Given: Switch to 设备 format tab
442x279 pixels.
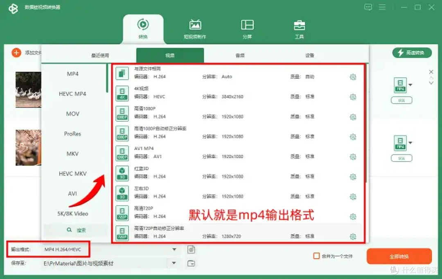Looking at the screenshot, I should tap(309, 56).
